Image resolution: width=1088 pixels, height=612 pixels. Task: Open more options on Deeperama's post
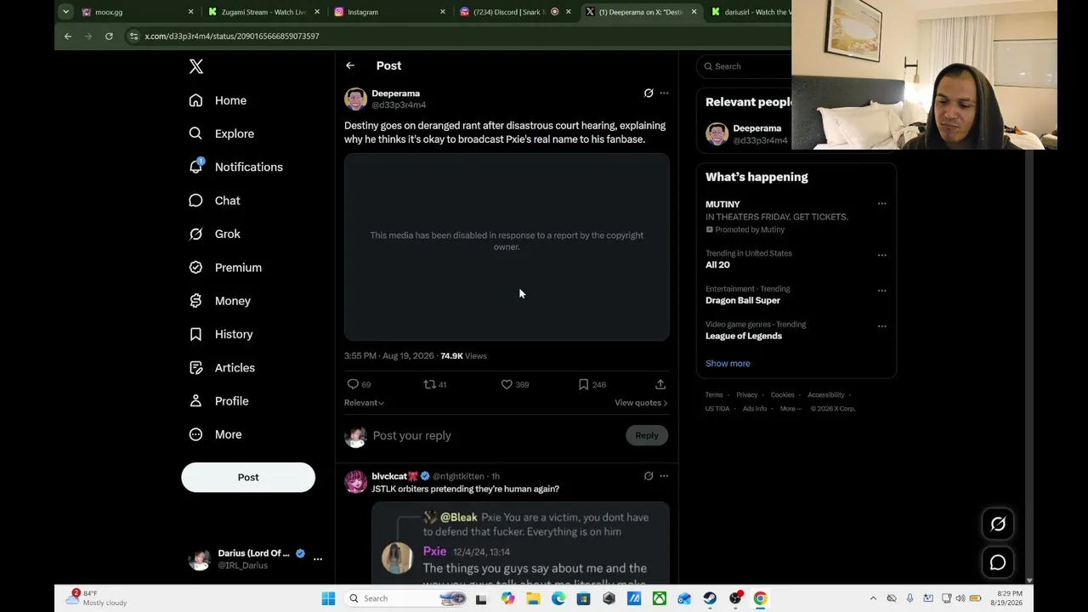tap(664, 93)
